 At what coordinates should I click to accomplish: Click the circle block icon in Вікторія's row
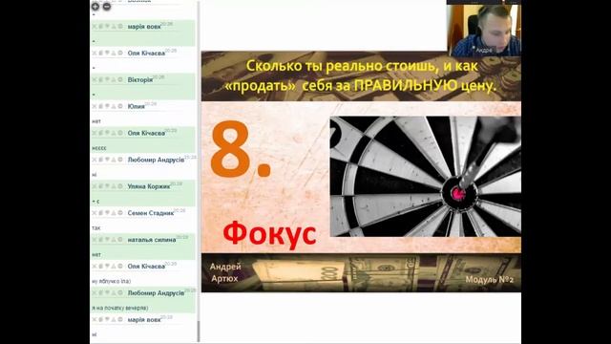(x=120, y=79)
